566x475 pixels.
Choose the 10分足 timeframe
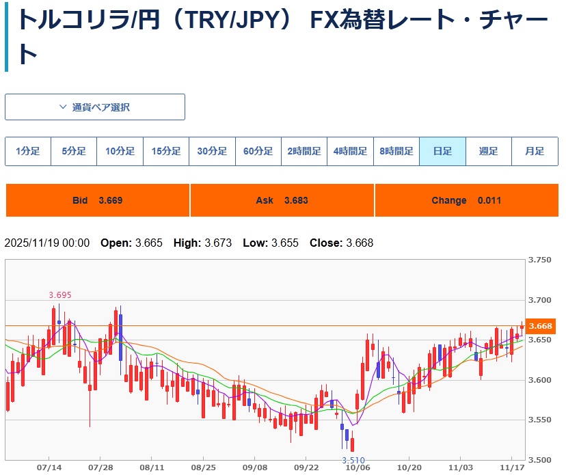pos(120,152)
